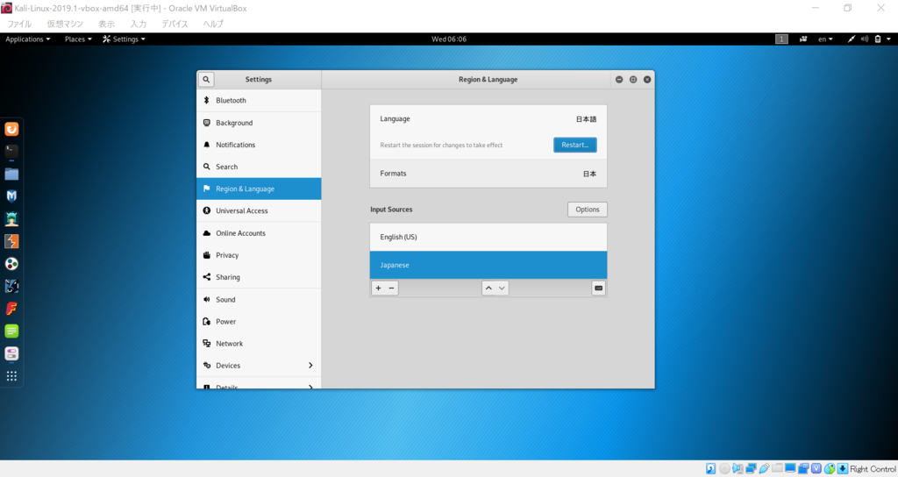Open Power settings panel
Viewport: 898px width, 477px height.
259,321
